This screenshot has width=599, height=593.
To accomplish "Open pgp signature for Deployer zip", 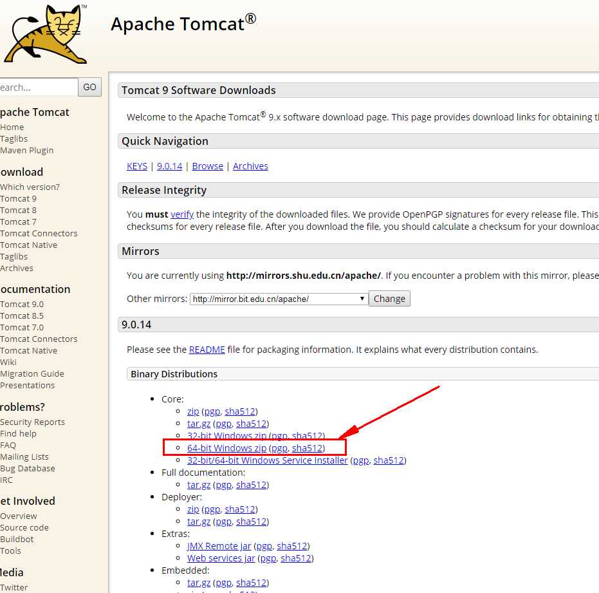I will [x=212, y=510].
